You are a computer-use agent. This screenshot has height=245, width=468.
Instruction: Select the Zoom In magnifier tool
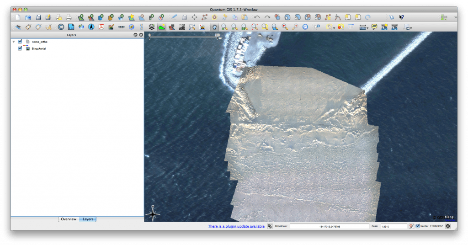click(224, 27)
